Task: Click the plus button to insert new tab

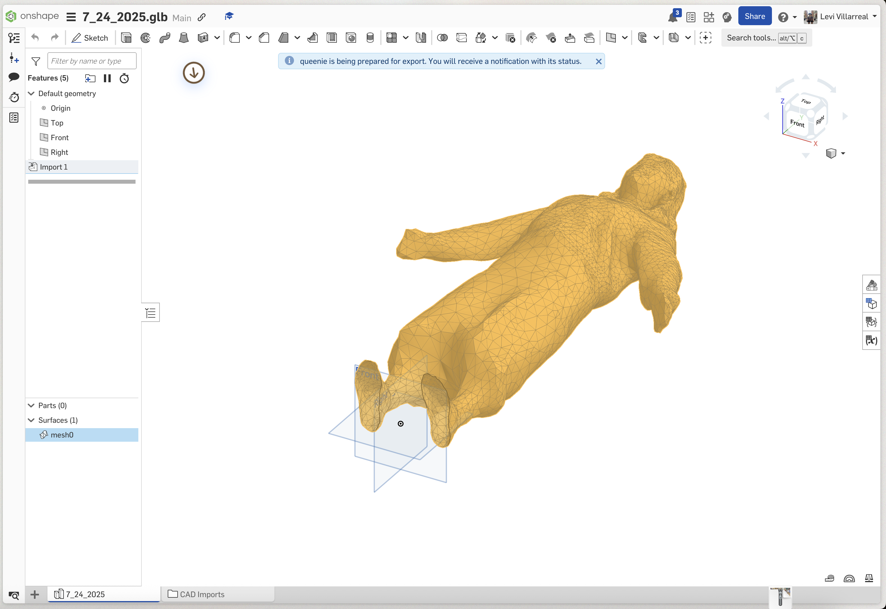Action: [35, 594]
